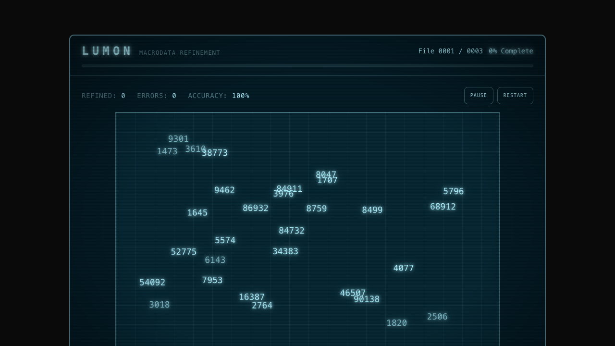Choose the number 5574
This screenshot has height=346, width=615.
pyautogui.click(x=225, y=240)
